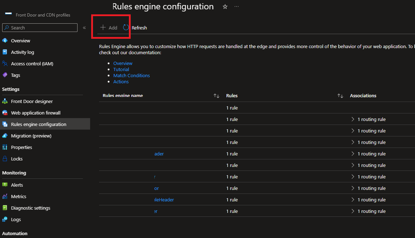Toggle favorite star for Rules engine configuration
Image resolution: width=415 pixels, height=238 pixels.
click(225, 6)
